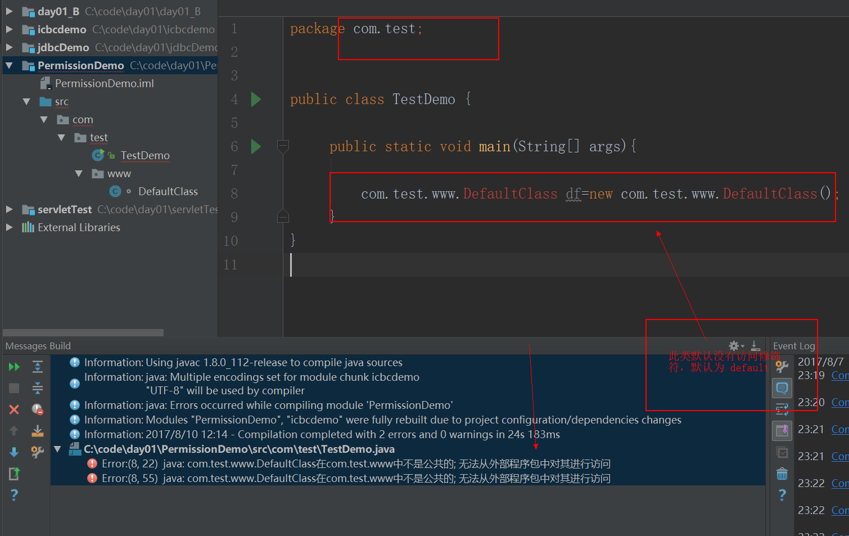
Task: Collapse the PermissionDemo project node
Action: pos(9,65)
